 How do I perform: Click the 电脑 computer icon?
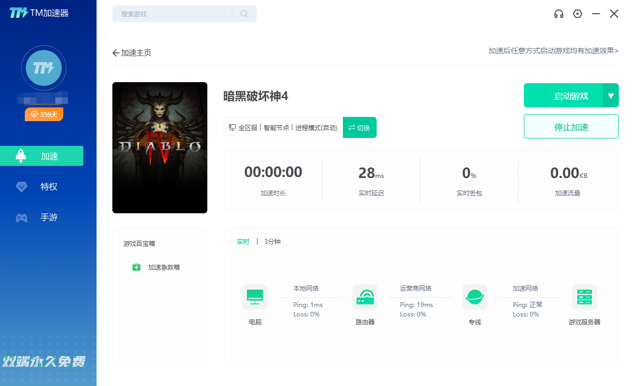pos(255,297)
